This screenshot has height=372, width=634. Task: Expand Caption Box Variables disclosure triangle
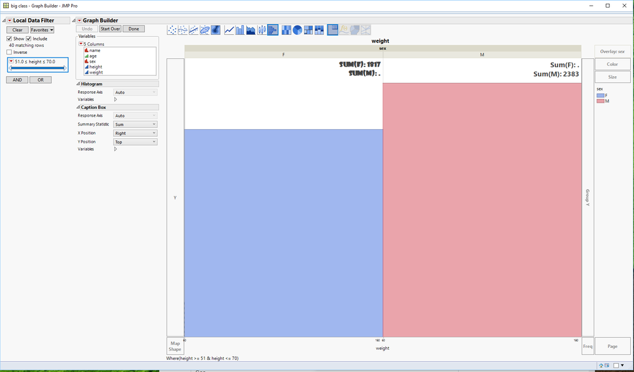click(x=116, y=149)
